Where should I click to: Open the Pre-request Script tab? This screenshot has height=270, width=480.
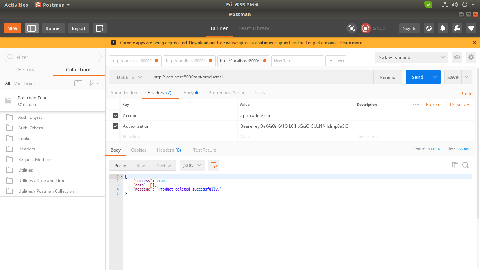226,93
